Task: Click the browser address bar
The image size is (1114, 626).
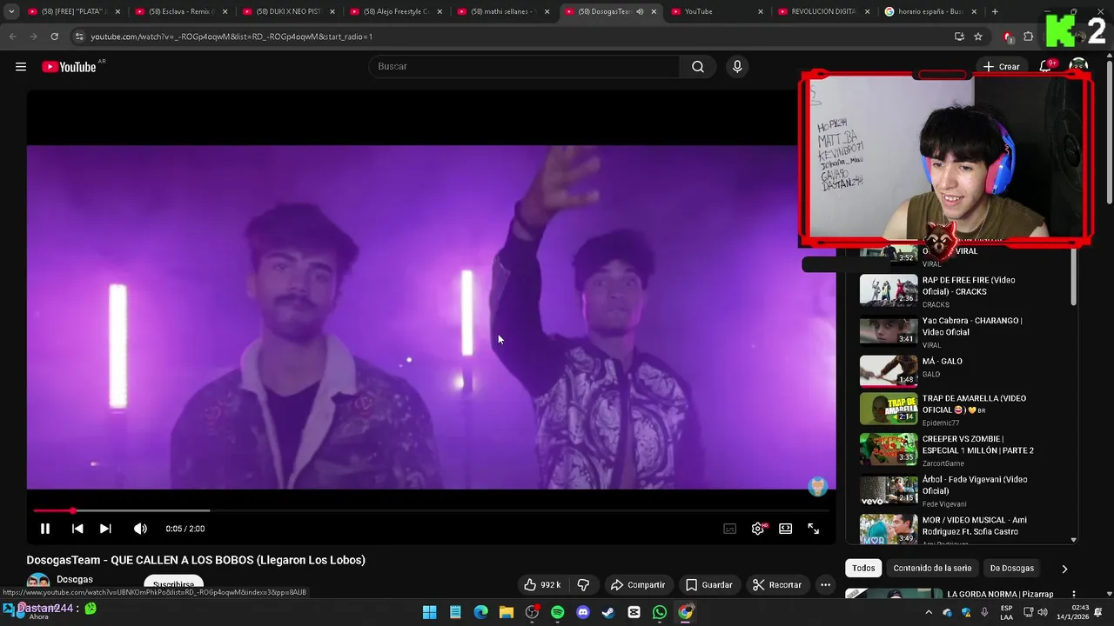Action: (513, 37)
